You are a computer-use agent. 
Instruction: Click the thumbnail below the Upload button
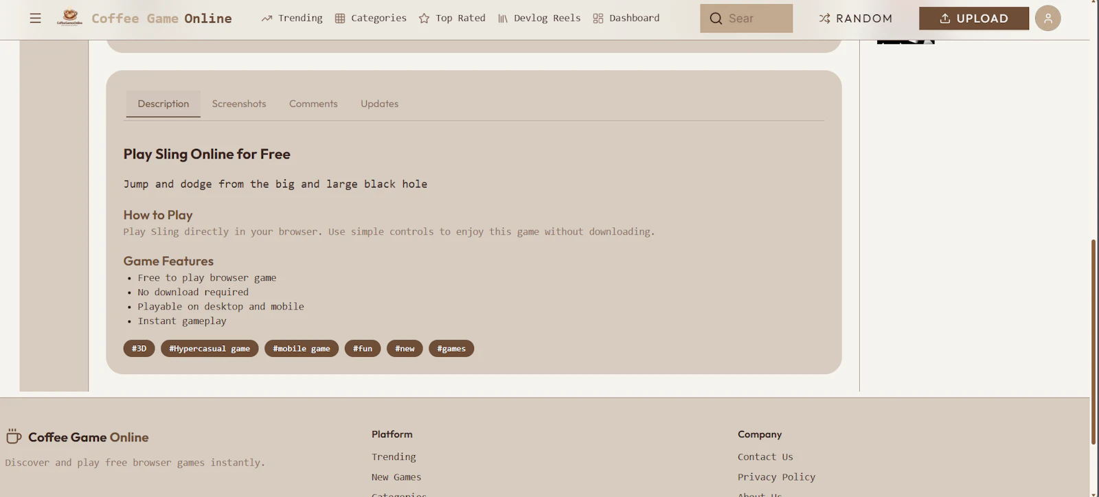coord(906,42)
